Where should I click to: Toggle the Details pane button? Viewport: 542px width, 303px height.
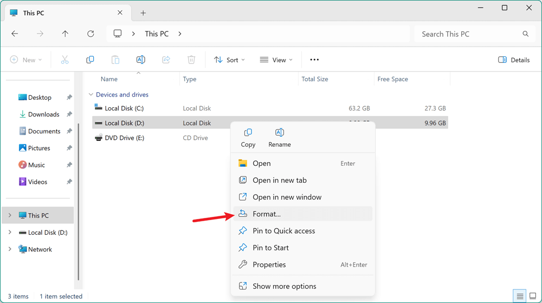(514, 60)
